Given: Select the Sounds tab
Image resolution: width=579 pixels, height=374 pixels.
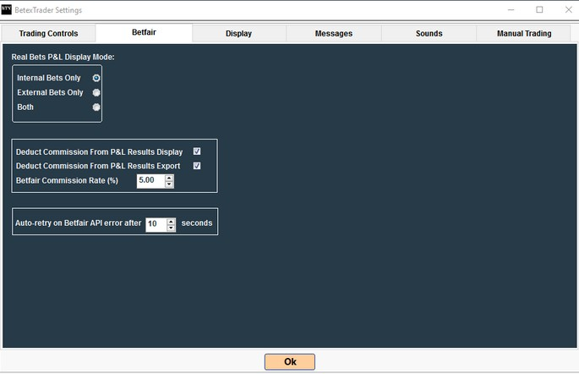Looking at the screenshot, I should 429,34.
